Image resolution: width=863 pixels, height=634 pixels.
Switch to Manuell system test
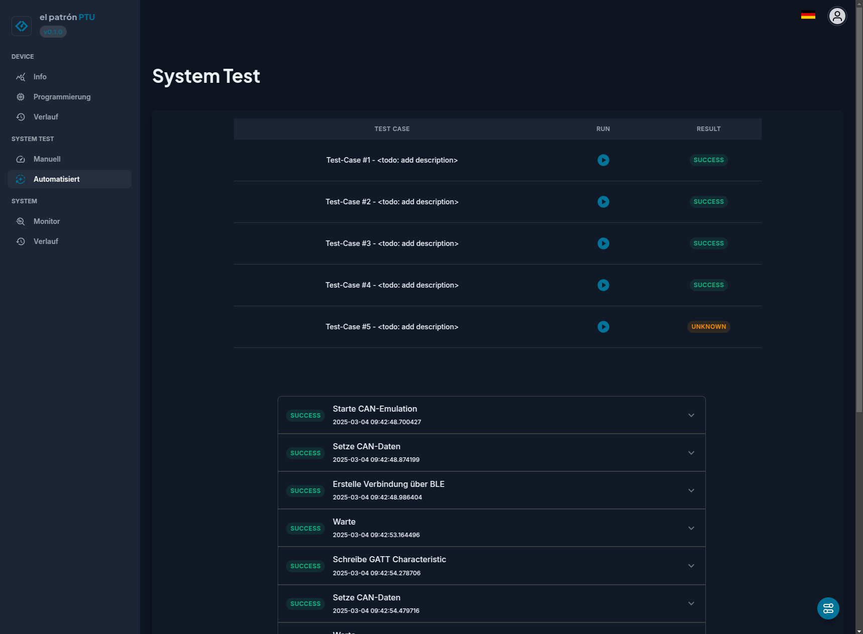(x=69, y=159)
